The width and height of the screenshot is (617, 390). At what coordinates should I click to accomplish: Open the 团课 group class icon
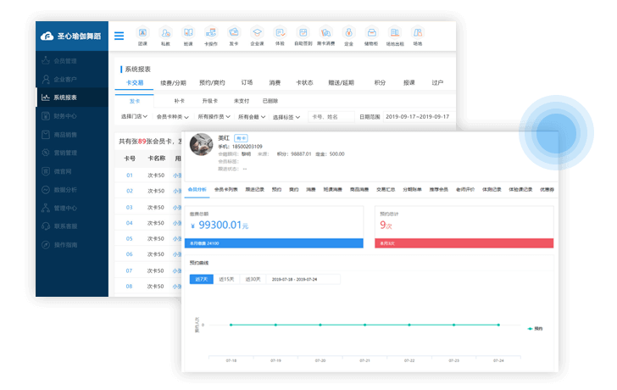pos(142,36)
